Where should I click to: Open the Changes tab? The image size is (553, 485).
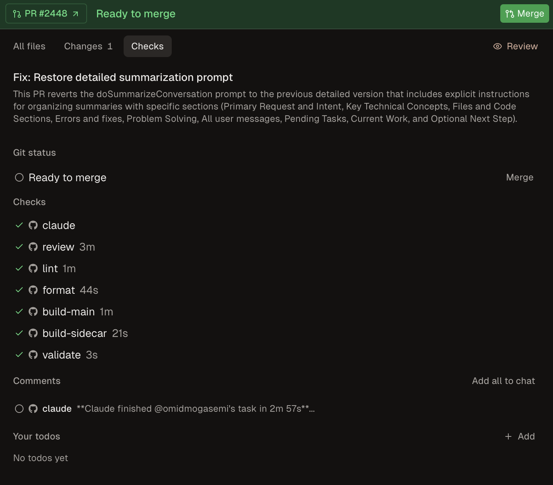click(88, 46)
